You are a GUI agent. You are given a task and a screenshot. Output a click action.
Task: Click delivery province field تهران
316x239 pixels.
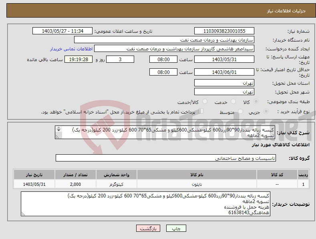click(224, 83)
